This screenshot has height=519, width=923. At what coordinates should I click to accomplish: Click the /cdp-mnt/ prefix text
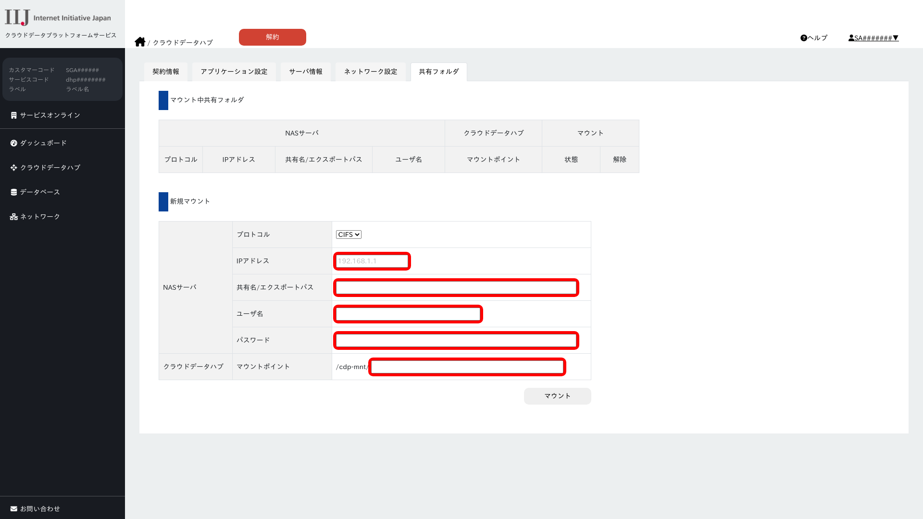point(352,367)
